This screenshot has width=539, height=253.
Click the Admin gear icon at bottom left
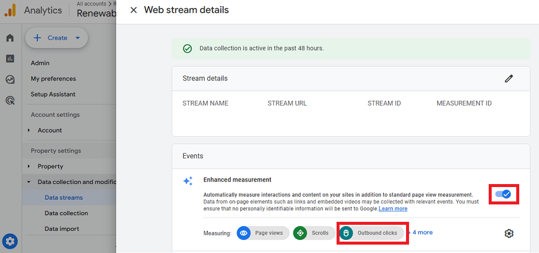click(10, 241)
